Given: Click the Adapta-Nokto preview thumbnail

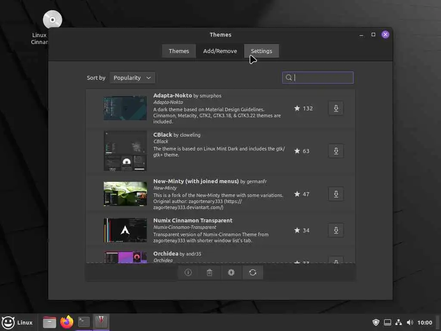Looking at the screenshot, I should [125, 108].
